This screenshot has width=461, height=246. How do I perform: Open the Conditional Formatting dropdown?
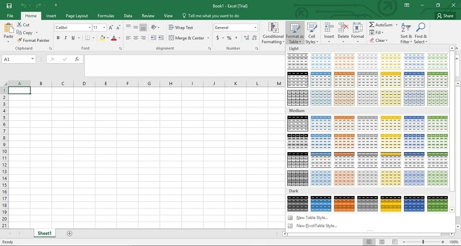pyautogui.click(x=273, y=33)
